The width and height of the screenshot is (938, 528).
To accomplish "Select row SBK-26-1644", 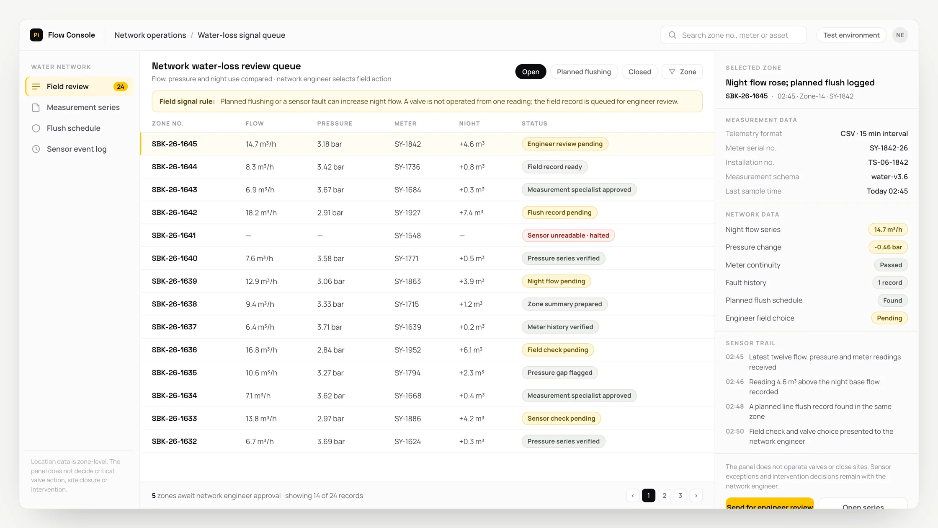I will click(427, 167).
